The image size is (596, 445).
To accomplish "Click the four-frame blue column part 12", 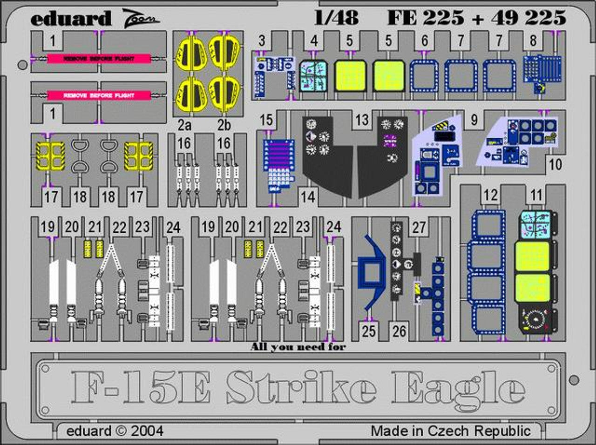I will click(487, 271).
